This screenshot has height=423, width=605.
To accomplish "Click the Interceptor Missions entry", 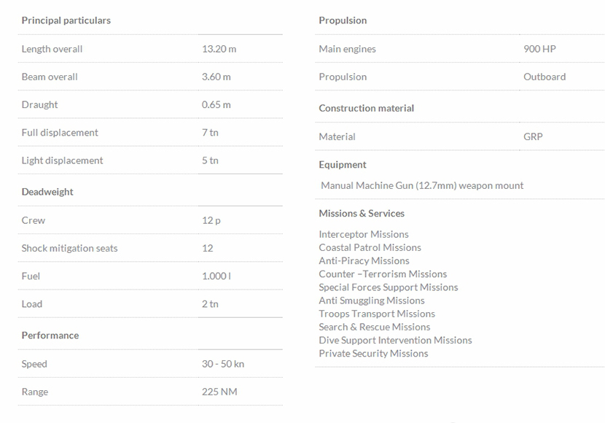I will 364,234.
